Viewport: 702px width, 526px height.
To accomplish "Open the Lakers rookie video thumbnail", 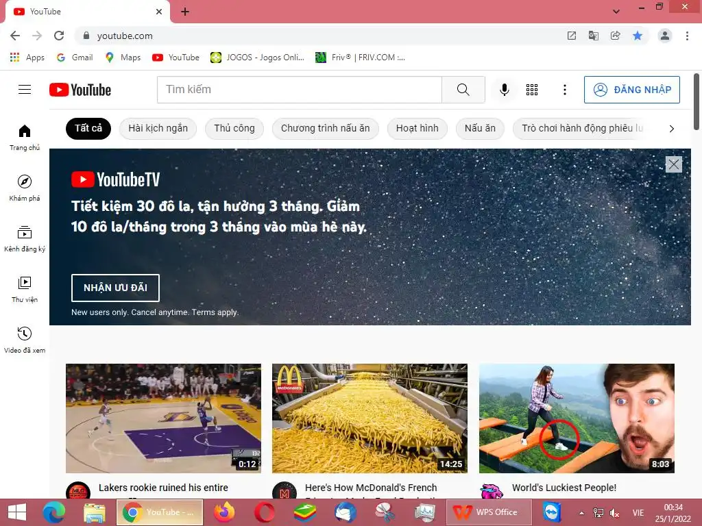I will point(163,418).
